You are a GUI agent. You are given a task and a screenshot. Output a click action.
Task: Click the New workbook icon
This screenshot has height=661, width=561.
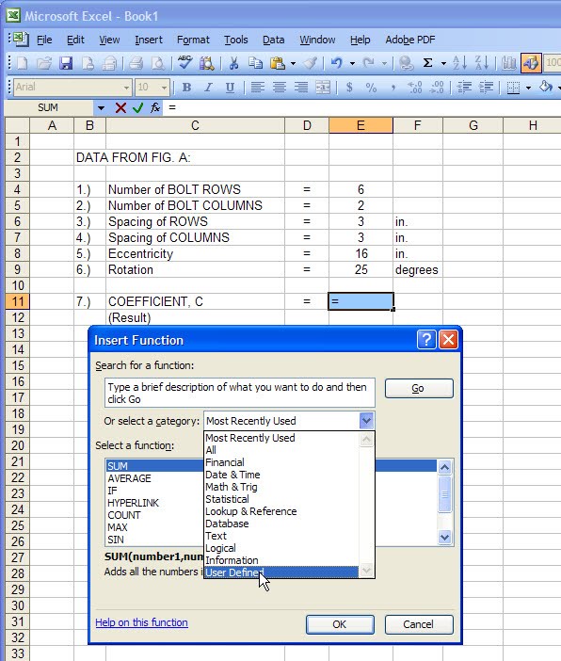tap(22, 63)
